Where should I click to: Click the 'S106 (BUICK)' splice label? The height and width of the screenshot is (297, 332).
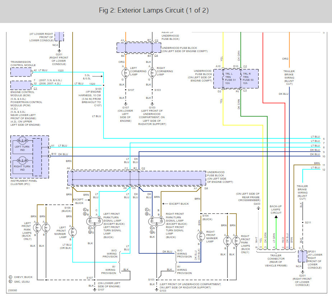67,209
